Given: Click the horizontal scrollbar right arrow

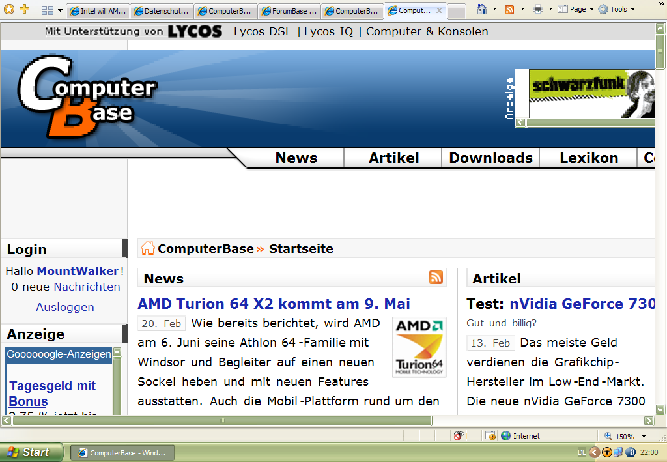Looking at the screenshot, I should tap(649, 421).
